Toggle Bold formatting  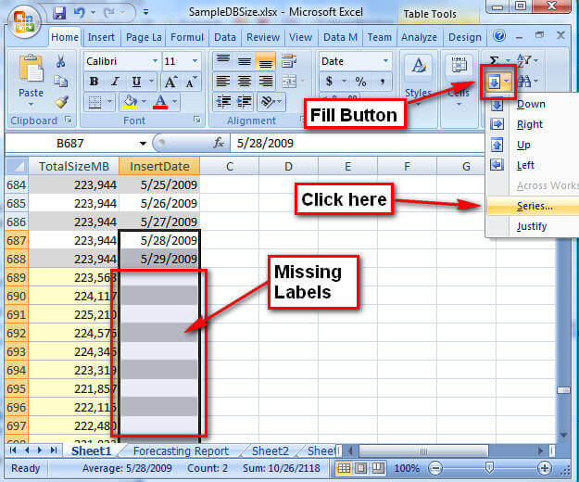point(94,82)
